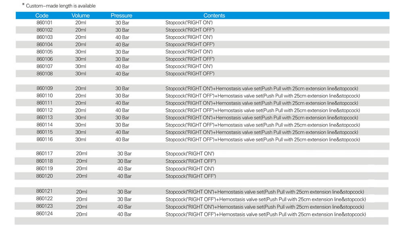Select product code 860124
This screenshot has height=239, width=403.
[x=44, y=214]
